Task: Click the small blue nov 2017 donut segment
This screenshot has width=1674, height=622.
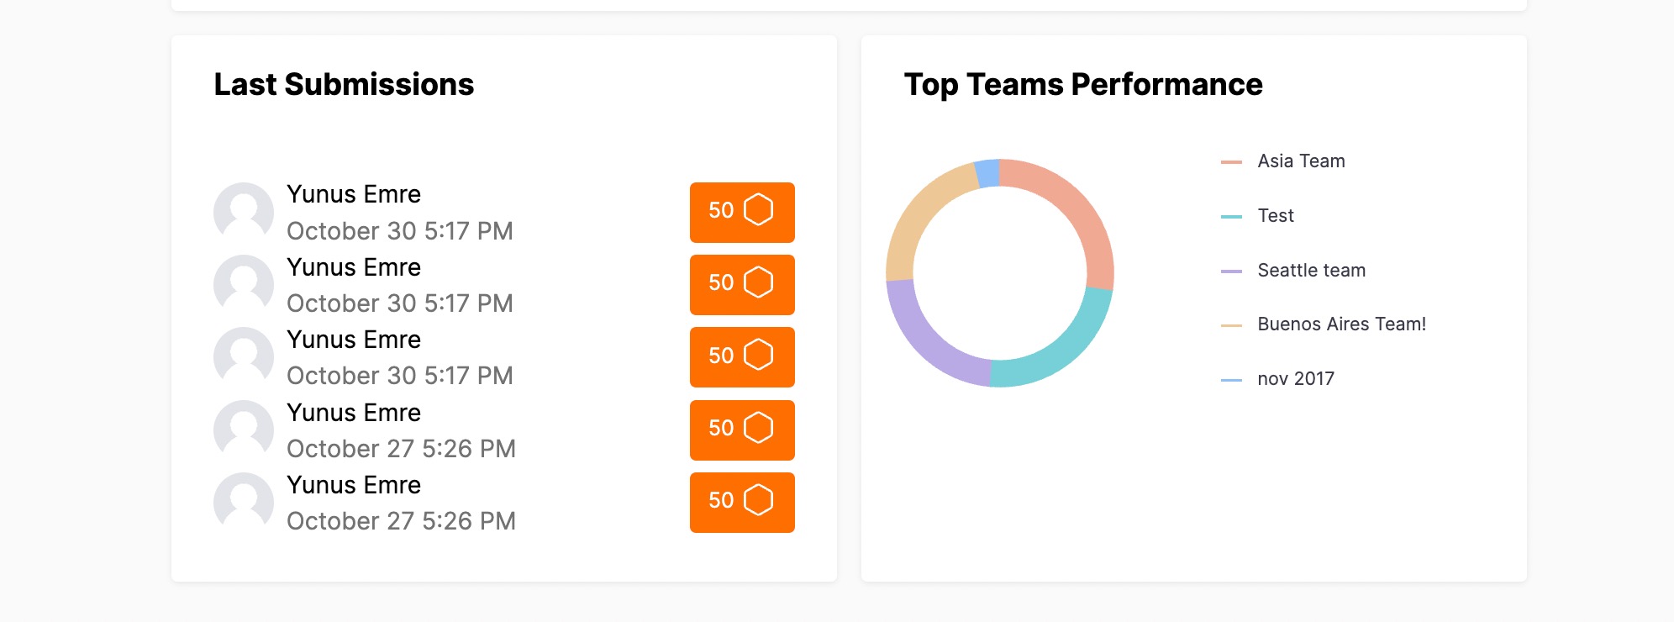Action: point(987,173)
